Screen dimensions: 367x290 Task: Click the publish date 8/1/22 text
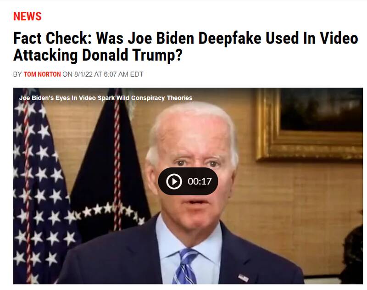click(83, 74)
